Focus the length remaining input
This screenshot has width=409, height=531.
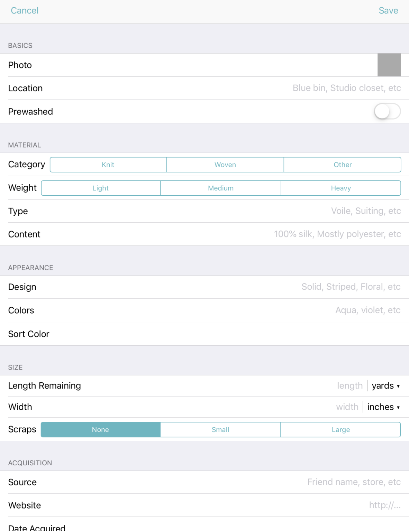[349, 386]
